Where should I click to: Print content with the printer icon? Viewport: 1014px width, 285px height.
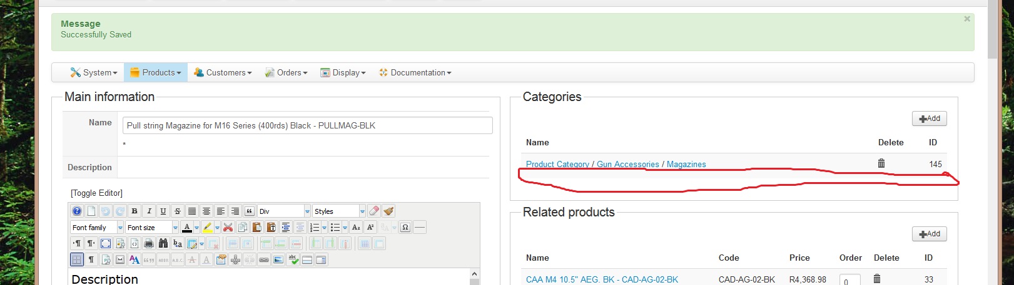click(x=149, y=243)
